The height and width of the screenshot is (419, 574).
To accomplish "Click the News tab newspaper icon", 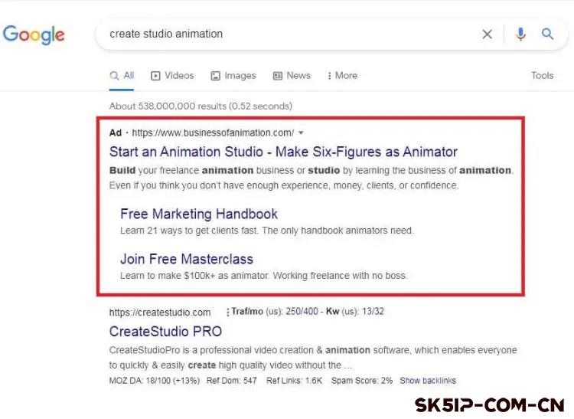I will point(277,76).
